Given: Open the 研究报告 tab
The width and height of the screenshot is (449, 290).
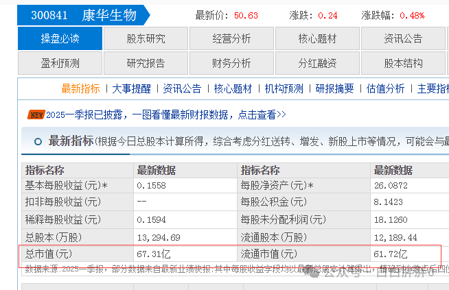Looking at the screenshot, I should tap(146, 63).
